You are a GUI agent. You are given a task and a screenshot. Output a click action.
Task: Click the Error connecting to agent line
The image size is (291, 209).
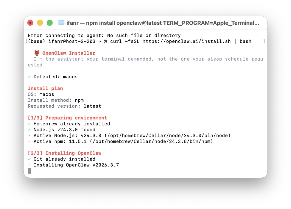point(104,36)
